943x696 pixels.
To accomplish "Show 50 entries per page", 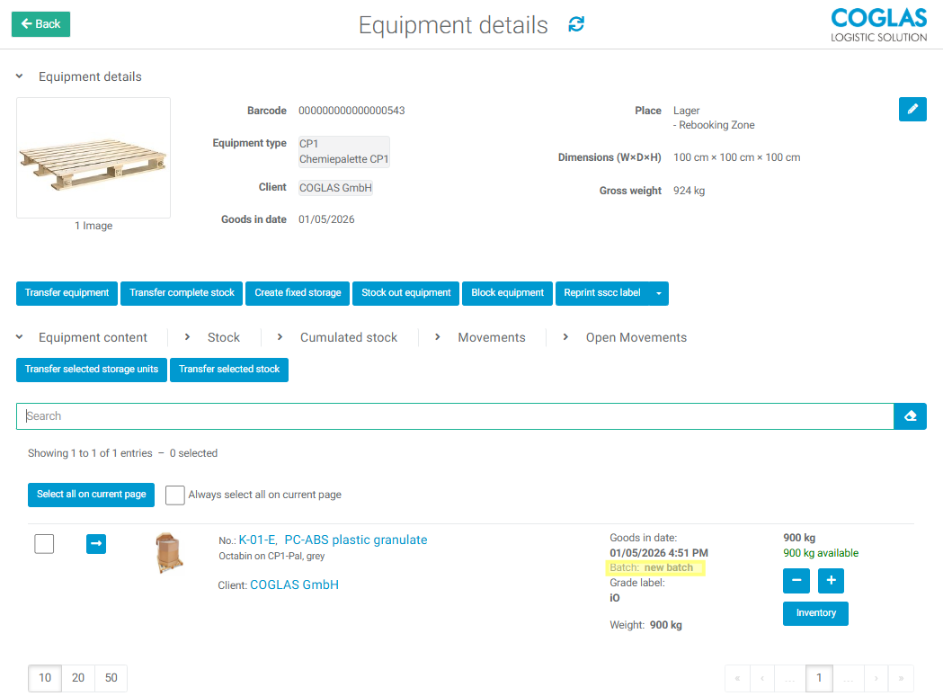I will (x=111, y=677).
